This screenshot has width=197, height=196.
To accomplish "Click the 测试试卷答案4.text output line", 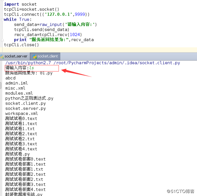I will 25,190.
